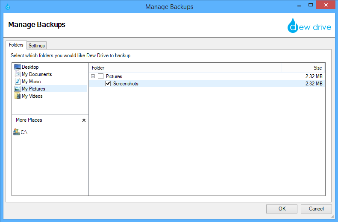
Task: Collapse the Pictures tree node
Action: coord(93,76)
